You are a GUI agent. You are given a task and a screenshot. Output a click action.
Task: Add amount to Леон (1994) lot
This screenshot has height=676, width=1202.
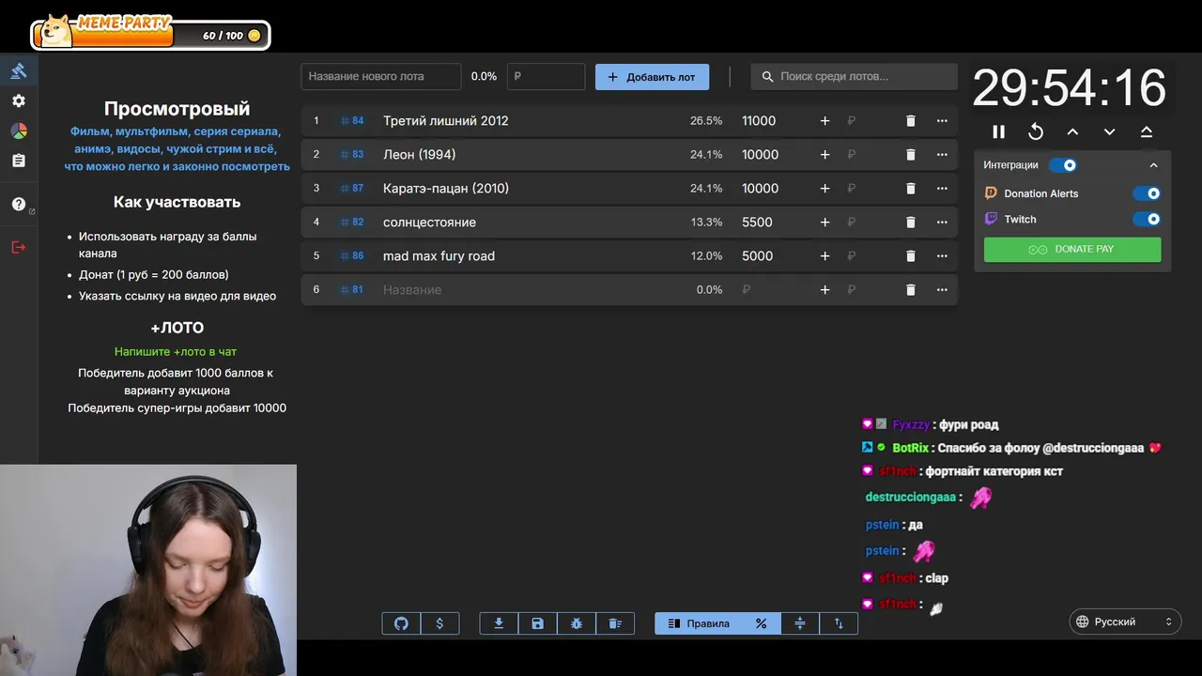pos(825,155)
